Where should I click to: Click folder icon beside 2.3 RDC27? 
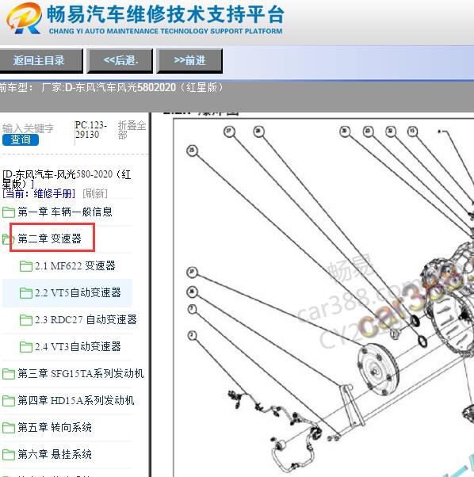(x=26, y=320)
